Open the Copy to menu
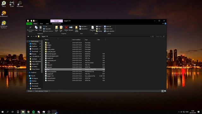The image size is (202, 114). (x=61, y=29)
